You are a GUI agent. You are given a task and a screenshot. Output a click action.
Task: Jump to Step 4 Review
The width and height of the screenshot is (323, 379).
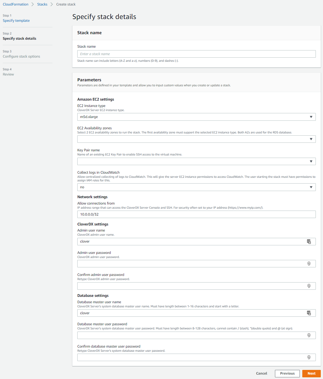click(8, 74)
